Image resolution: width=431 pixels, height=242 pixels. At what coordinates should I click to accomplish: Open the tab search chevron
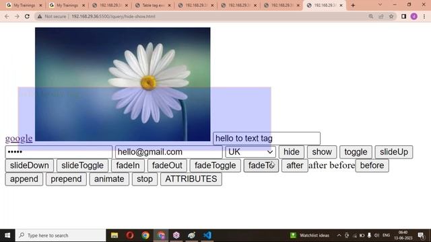[x=380, y=5]
